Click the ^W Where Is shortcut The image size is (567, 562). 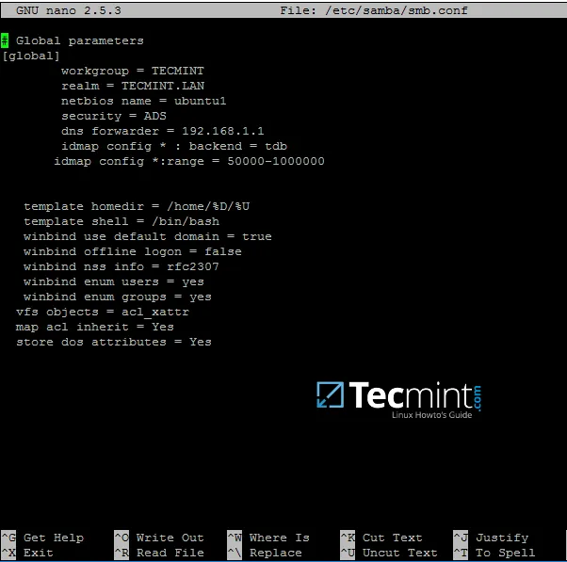[268, 538]
